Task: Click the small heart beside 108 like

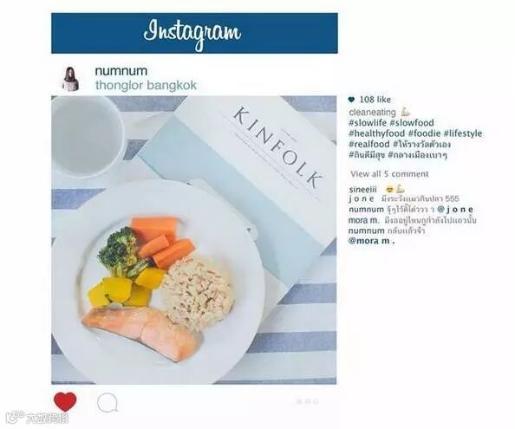Action: [351, 100]
